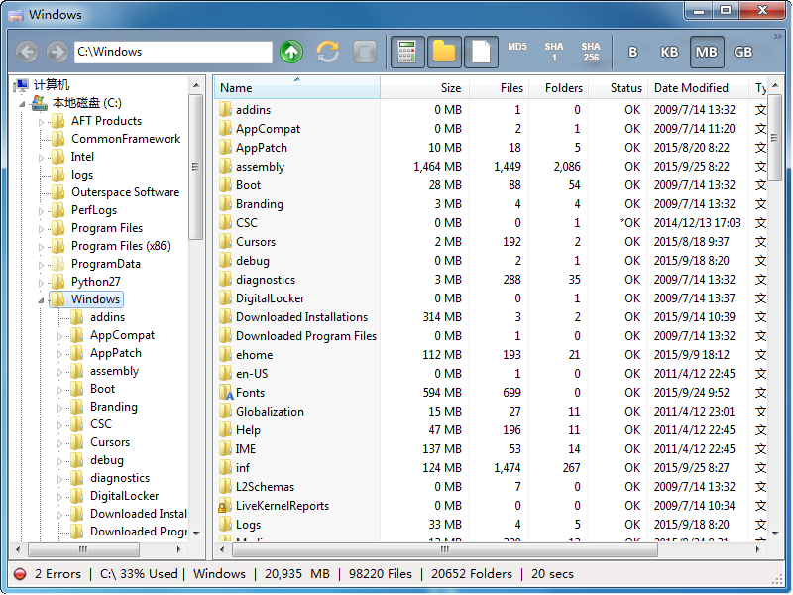Set size units to KB

670,52
